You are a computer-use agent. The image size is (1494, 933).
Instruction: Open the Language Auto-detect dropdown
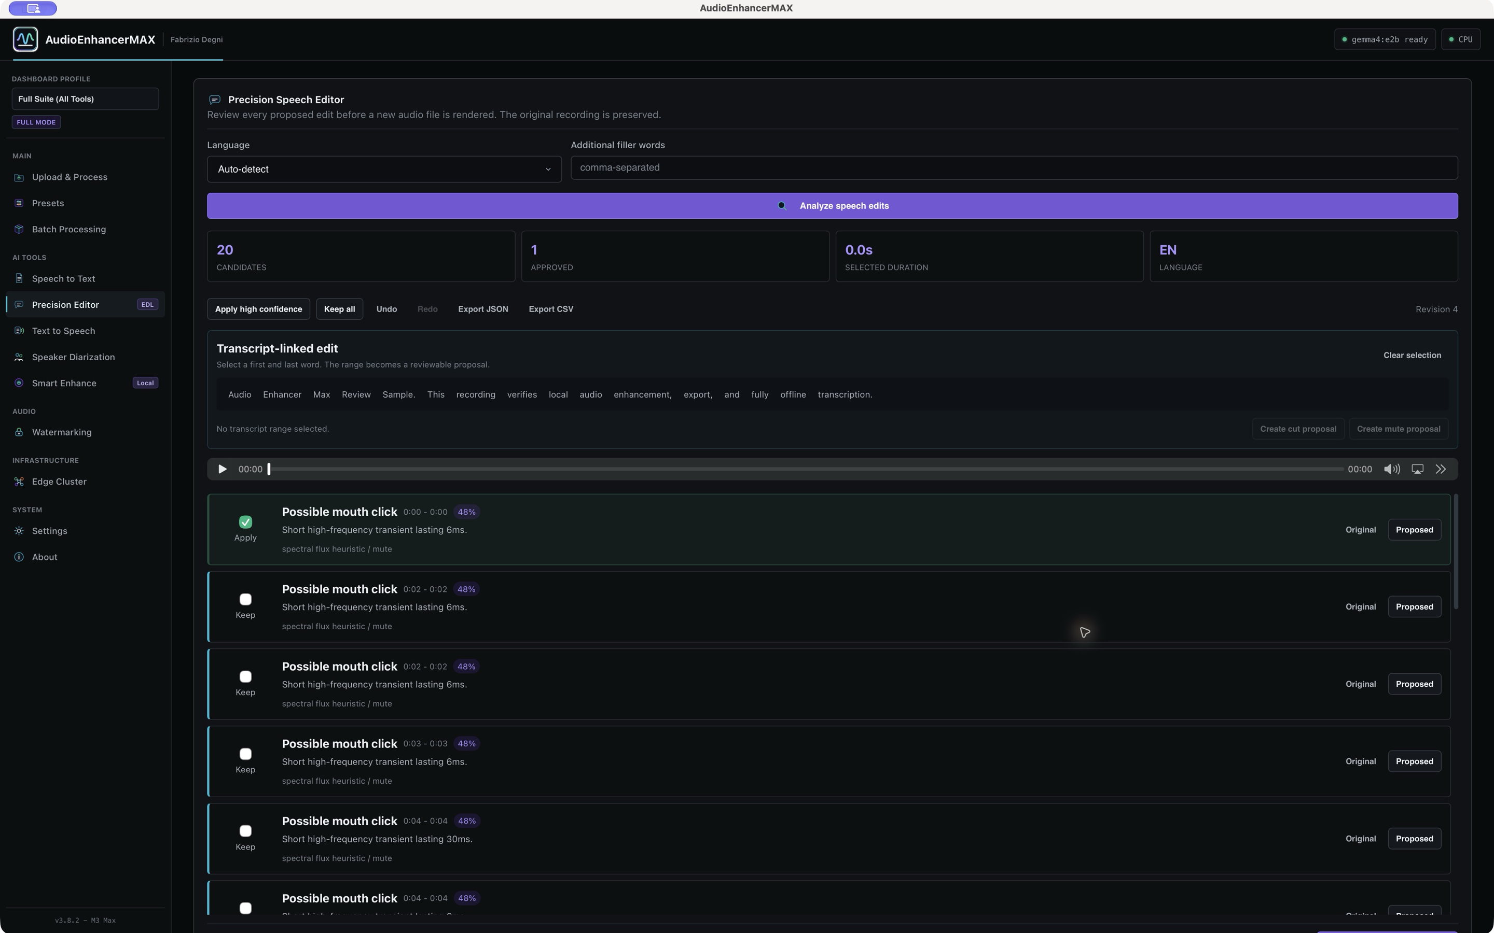pyautogui.click(x=384, y=169)
